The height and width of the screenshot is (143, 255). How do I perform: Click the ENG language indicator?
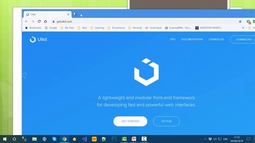[x=226, y=139]
